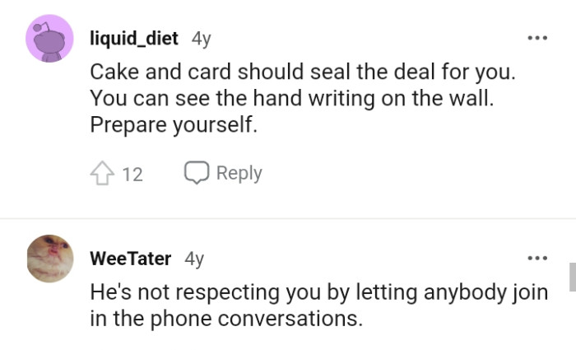Click the 4y timestamp beside liquid_diet

click(201, 38)
